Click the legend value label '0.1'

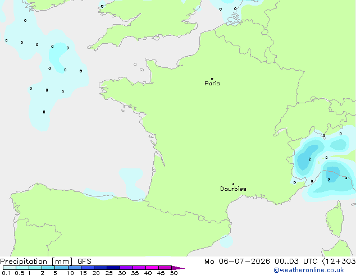tap(6, 273)
